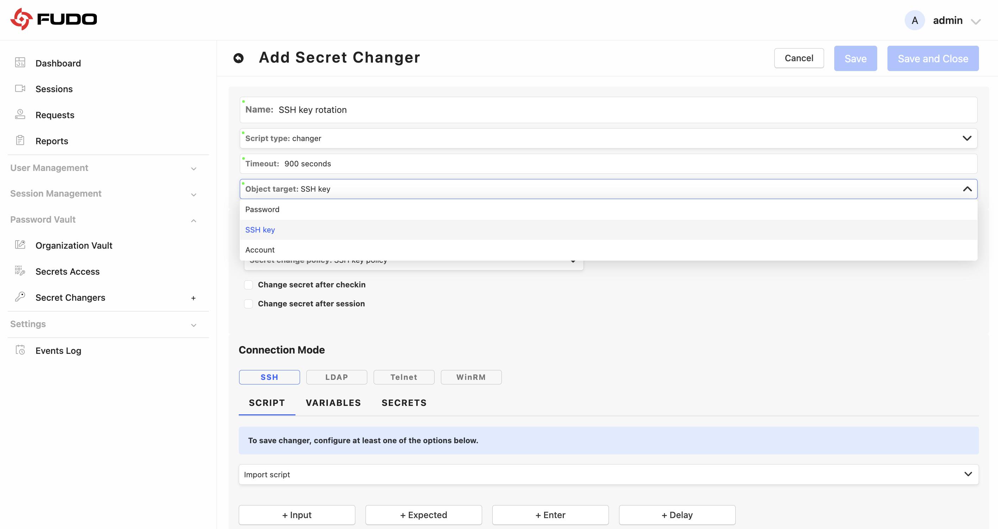Click the Requests stamp icon

20,115
